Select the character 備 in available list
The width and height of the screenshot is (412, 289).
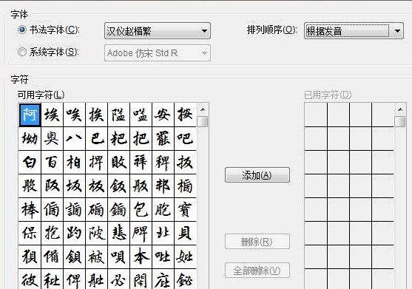click(x=52, y=256)
